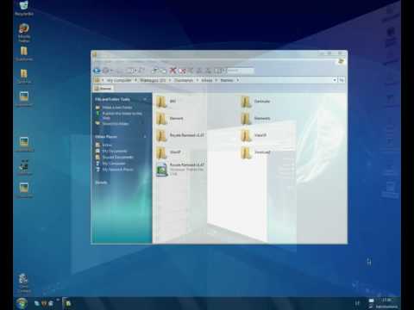The image size is (414, 310).
Task: Expand the Details panel header
Action: pos(101,183)
